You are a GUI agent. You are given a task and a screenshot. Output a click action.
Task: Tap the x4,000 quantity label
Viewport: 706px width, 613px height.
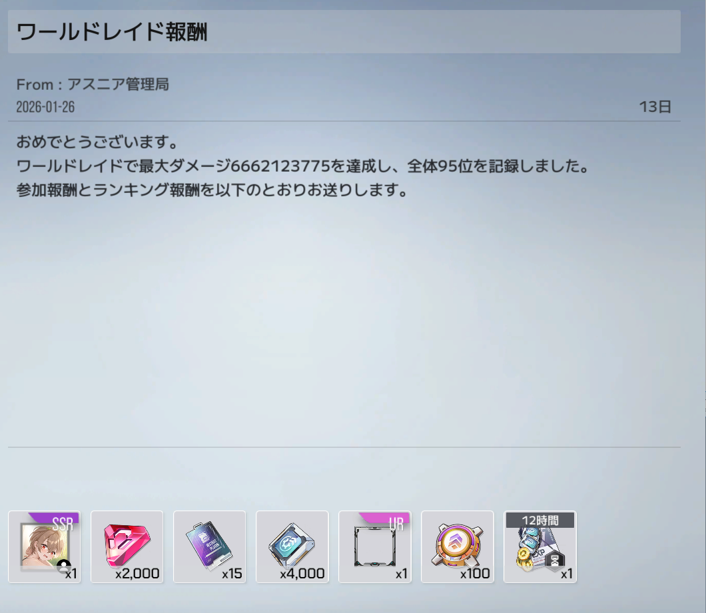[x=302, y=573]
